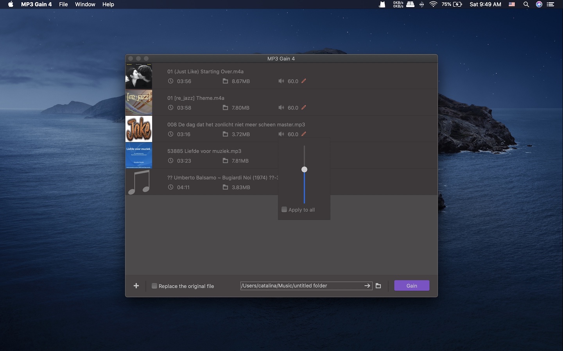The image size is (563, 351).
Task: Select the music note placeholder thumbnail
Action: (139, 182)
